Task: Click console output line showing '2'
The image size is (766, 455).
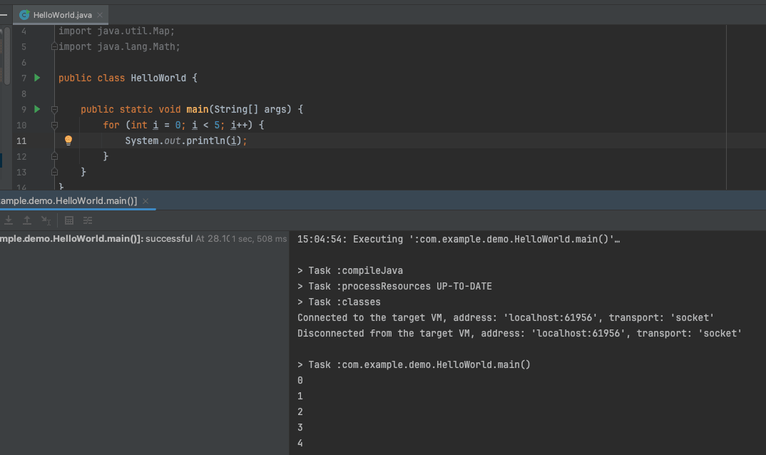Action: coord(300,411)
